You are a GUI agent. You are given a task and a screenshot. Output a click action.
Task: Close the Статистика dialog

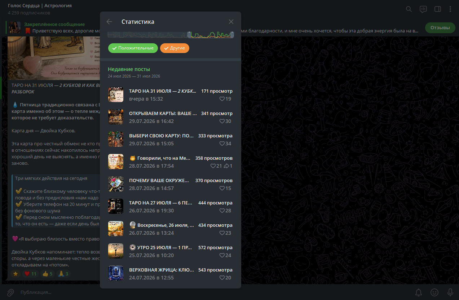(x=231, y=22)
